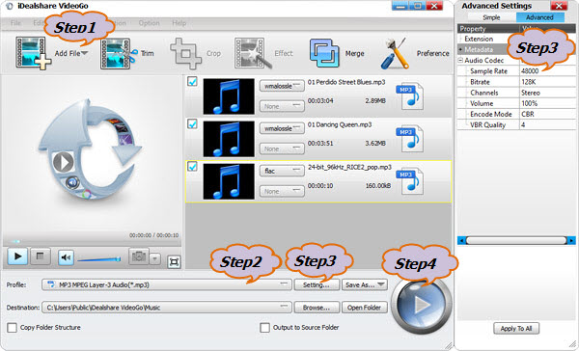Click Open Folder button
The height and width of the screenshot is (351, 579).
pyautogui.click(x=365, y=307)
